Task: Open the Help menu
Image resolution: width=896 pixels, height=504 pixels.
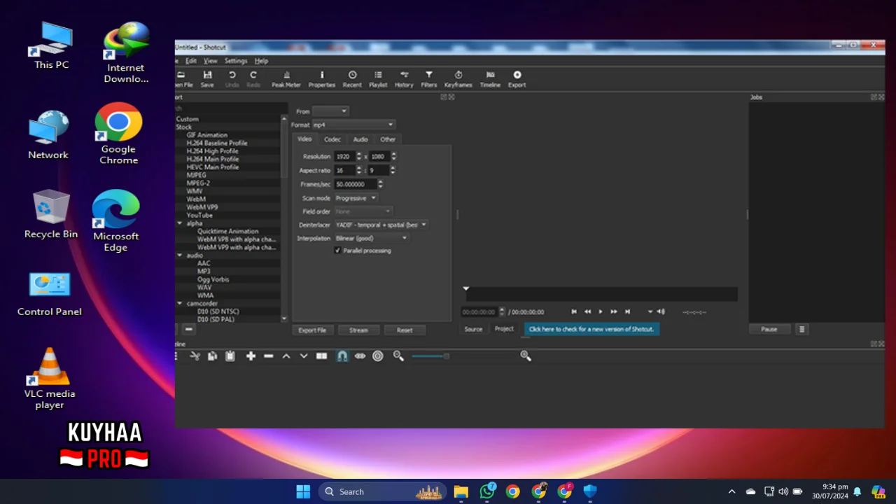Action: tap(261, 61)
